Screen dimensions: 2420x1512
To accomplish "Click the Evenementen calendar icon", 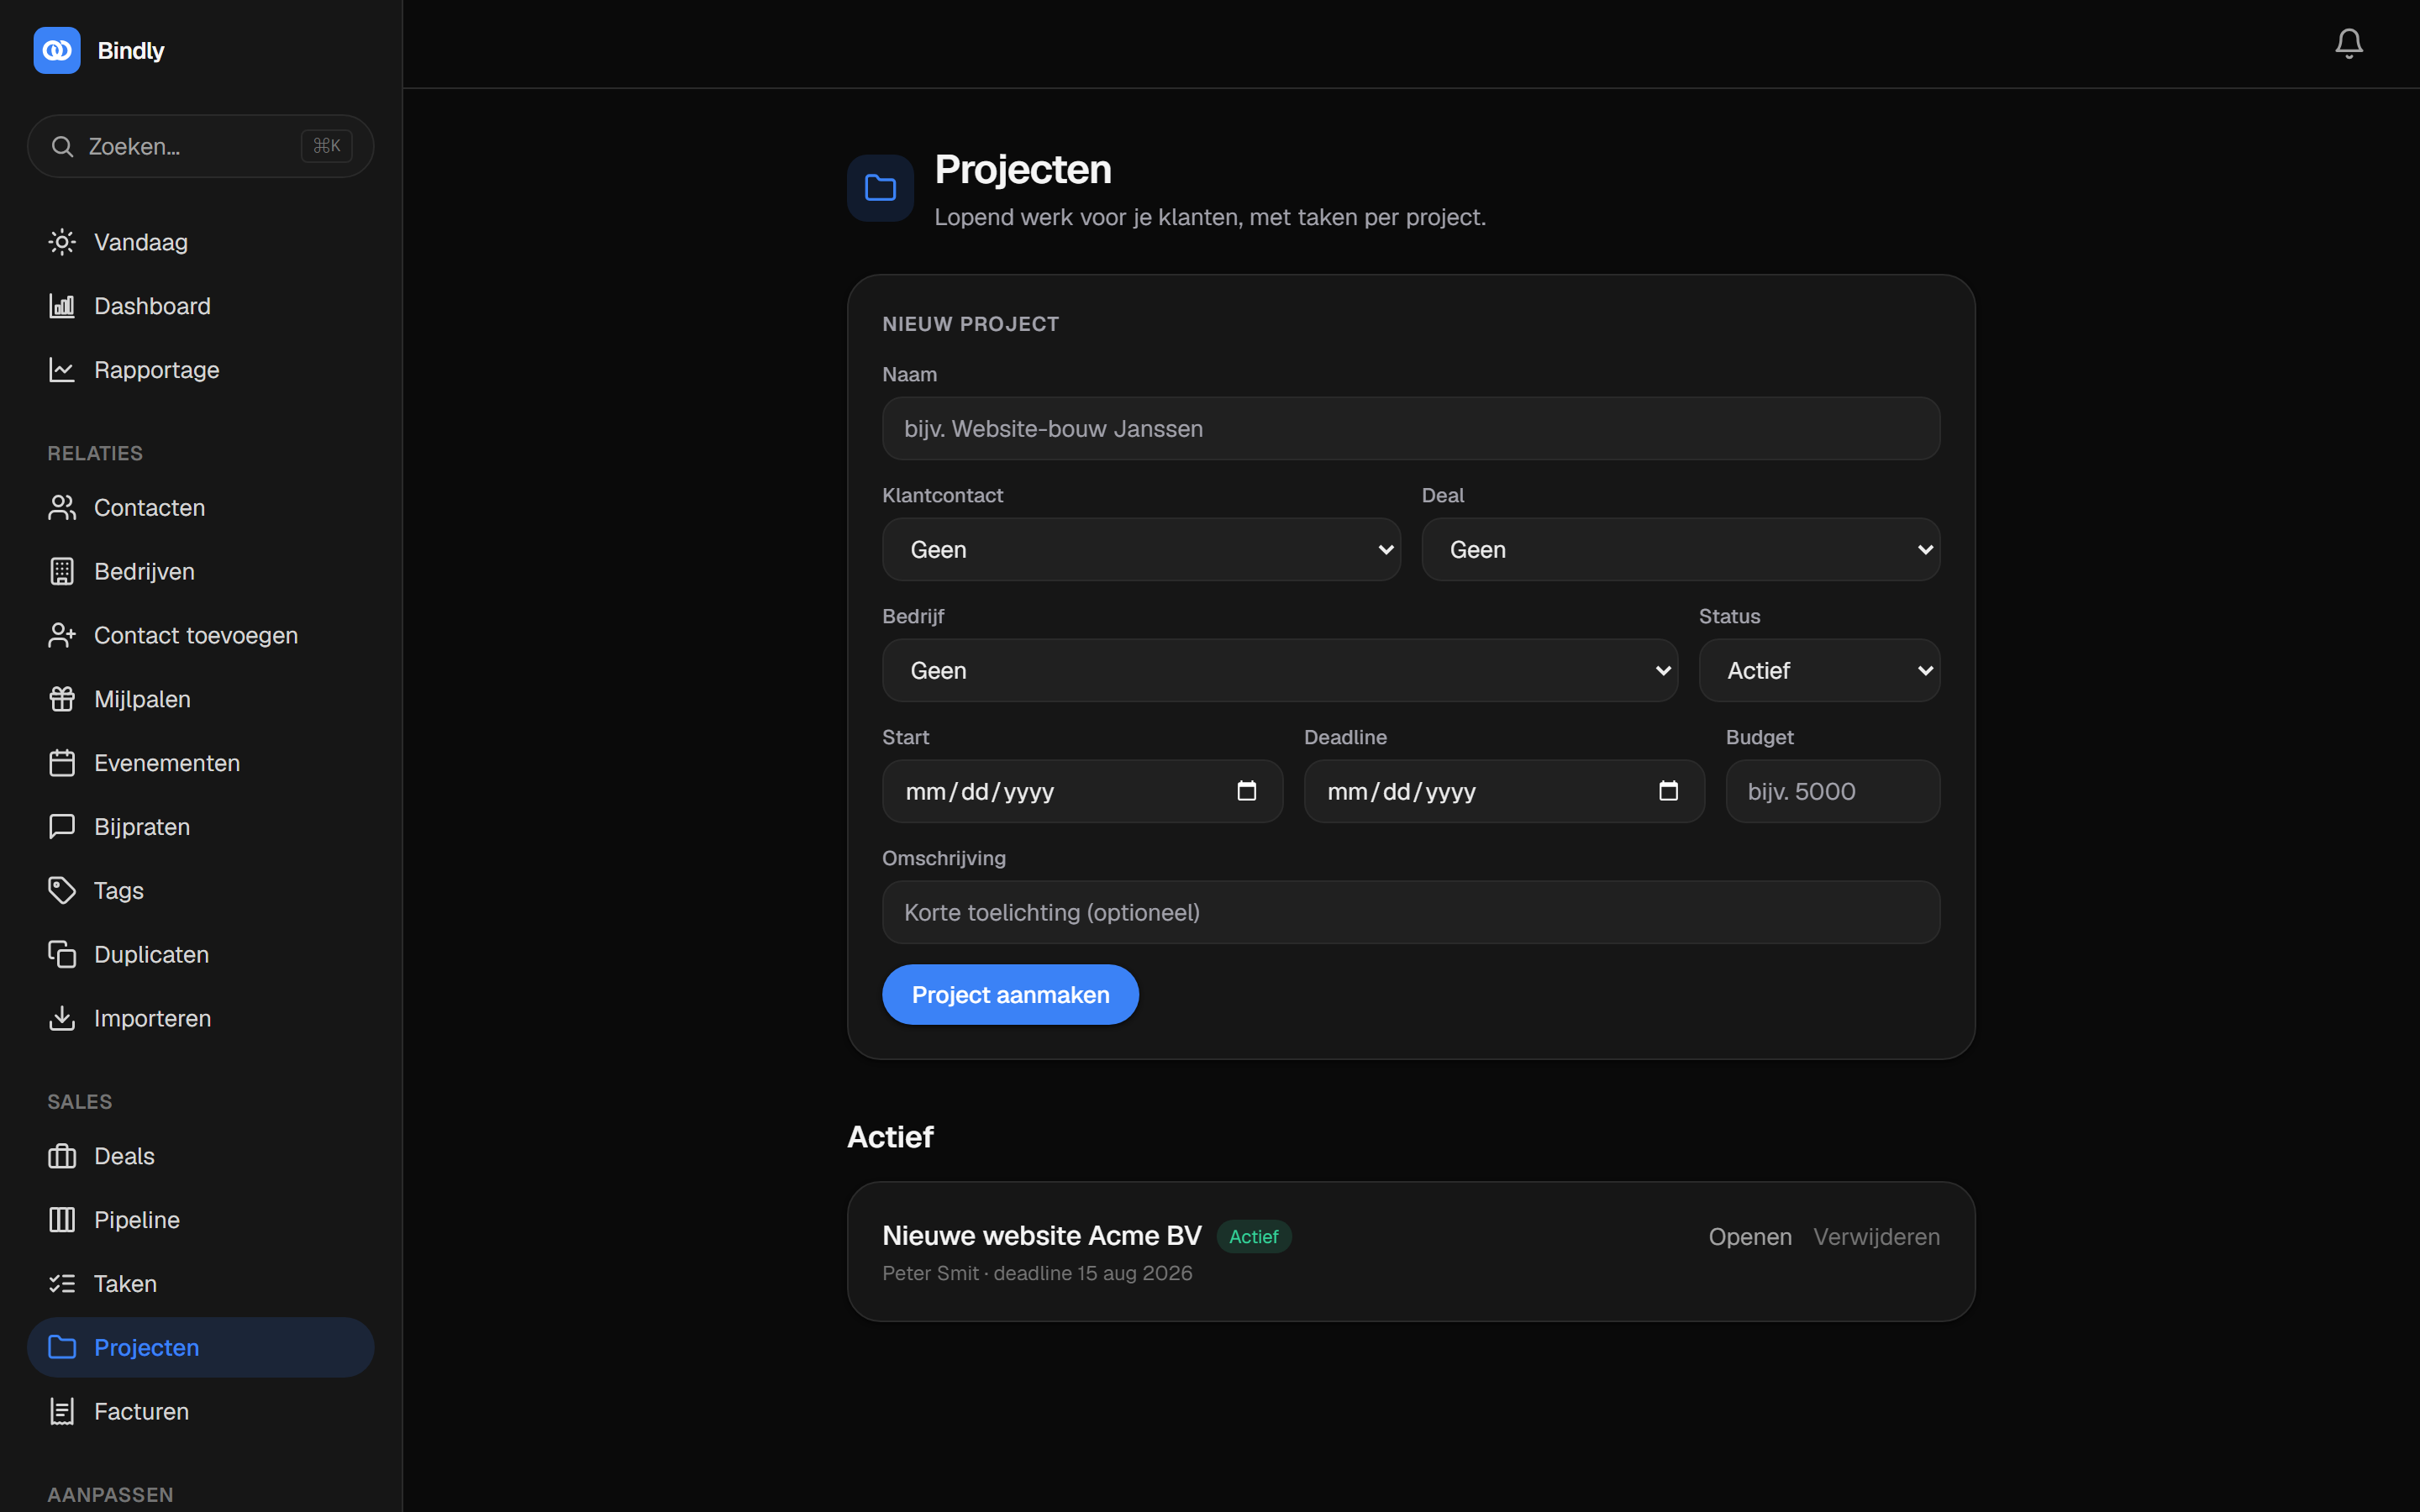I will (x=62, y=763).
